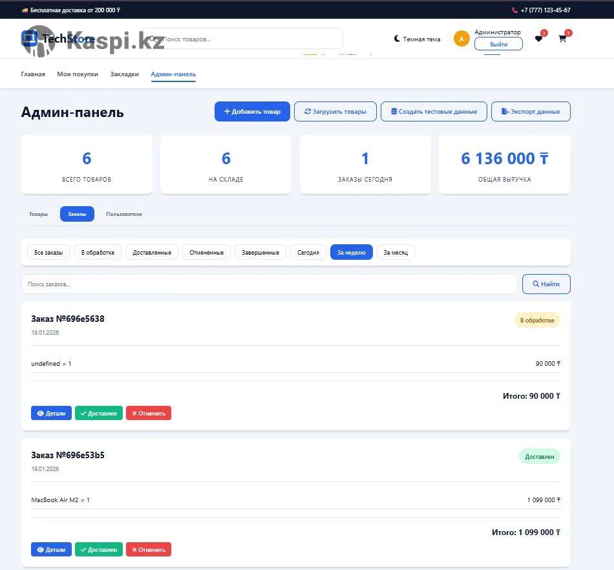The height and width of the screenshot is (570, 614).
Task: View Детали of order №696e5638
Action: click(51, 413)
